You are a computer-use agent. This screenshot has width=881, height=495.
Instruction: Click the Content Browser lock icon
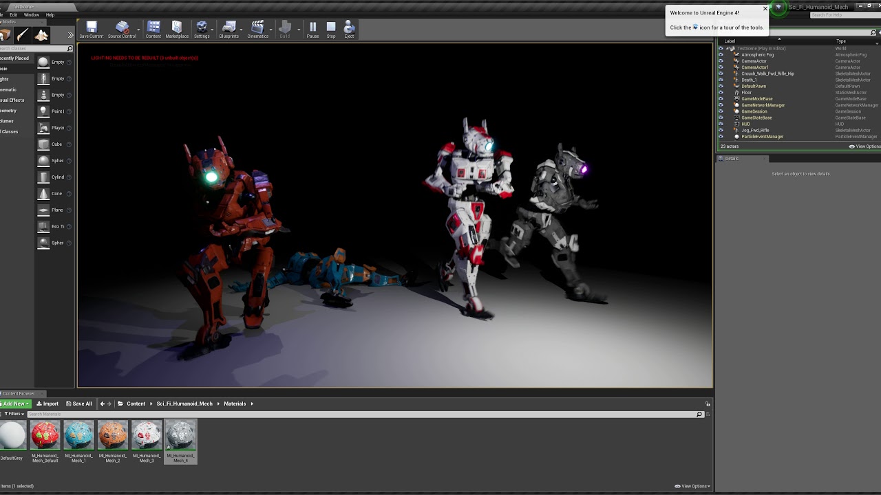click(x=708, y=404)
